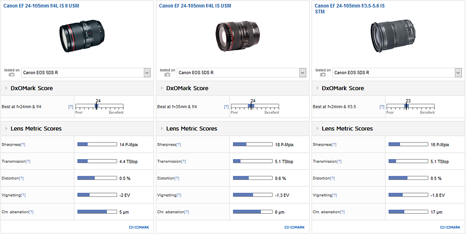Click the f/4L IS USM lens image
466x234 pixels.
click(238, 36)
